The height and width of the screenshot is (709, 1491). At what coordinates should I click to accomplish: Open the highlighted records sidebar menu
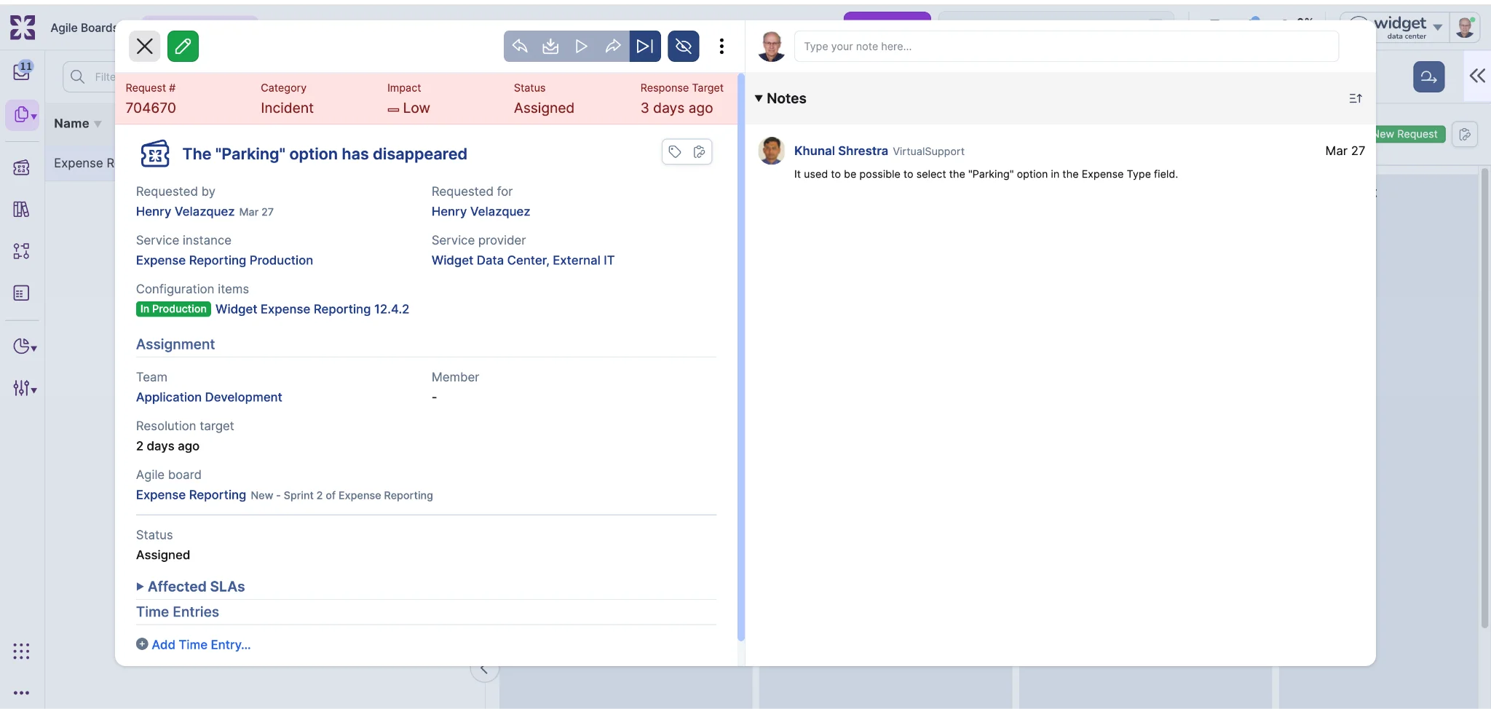(x=23, y=115)
